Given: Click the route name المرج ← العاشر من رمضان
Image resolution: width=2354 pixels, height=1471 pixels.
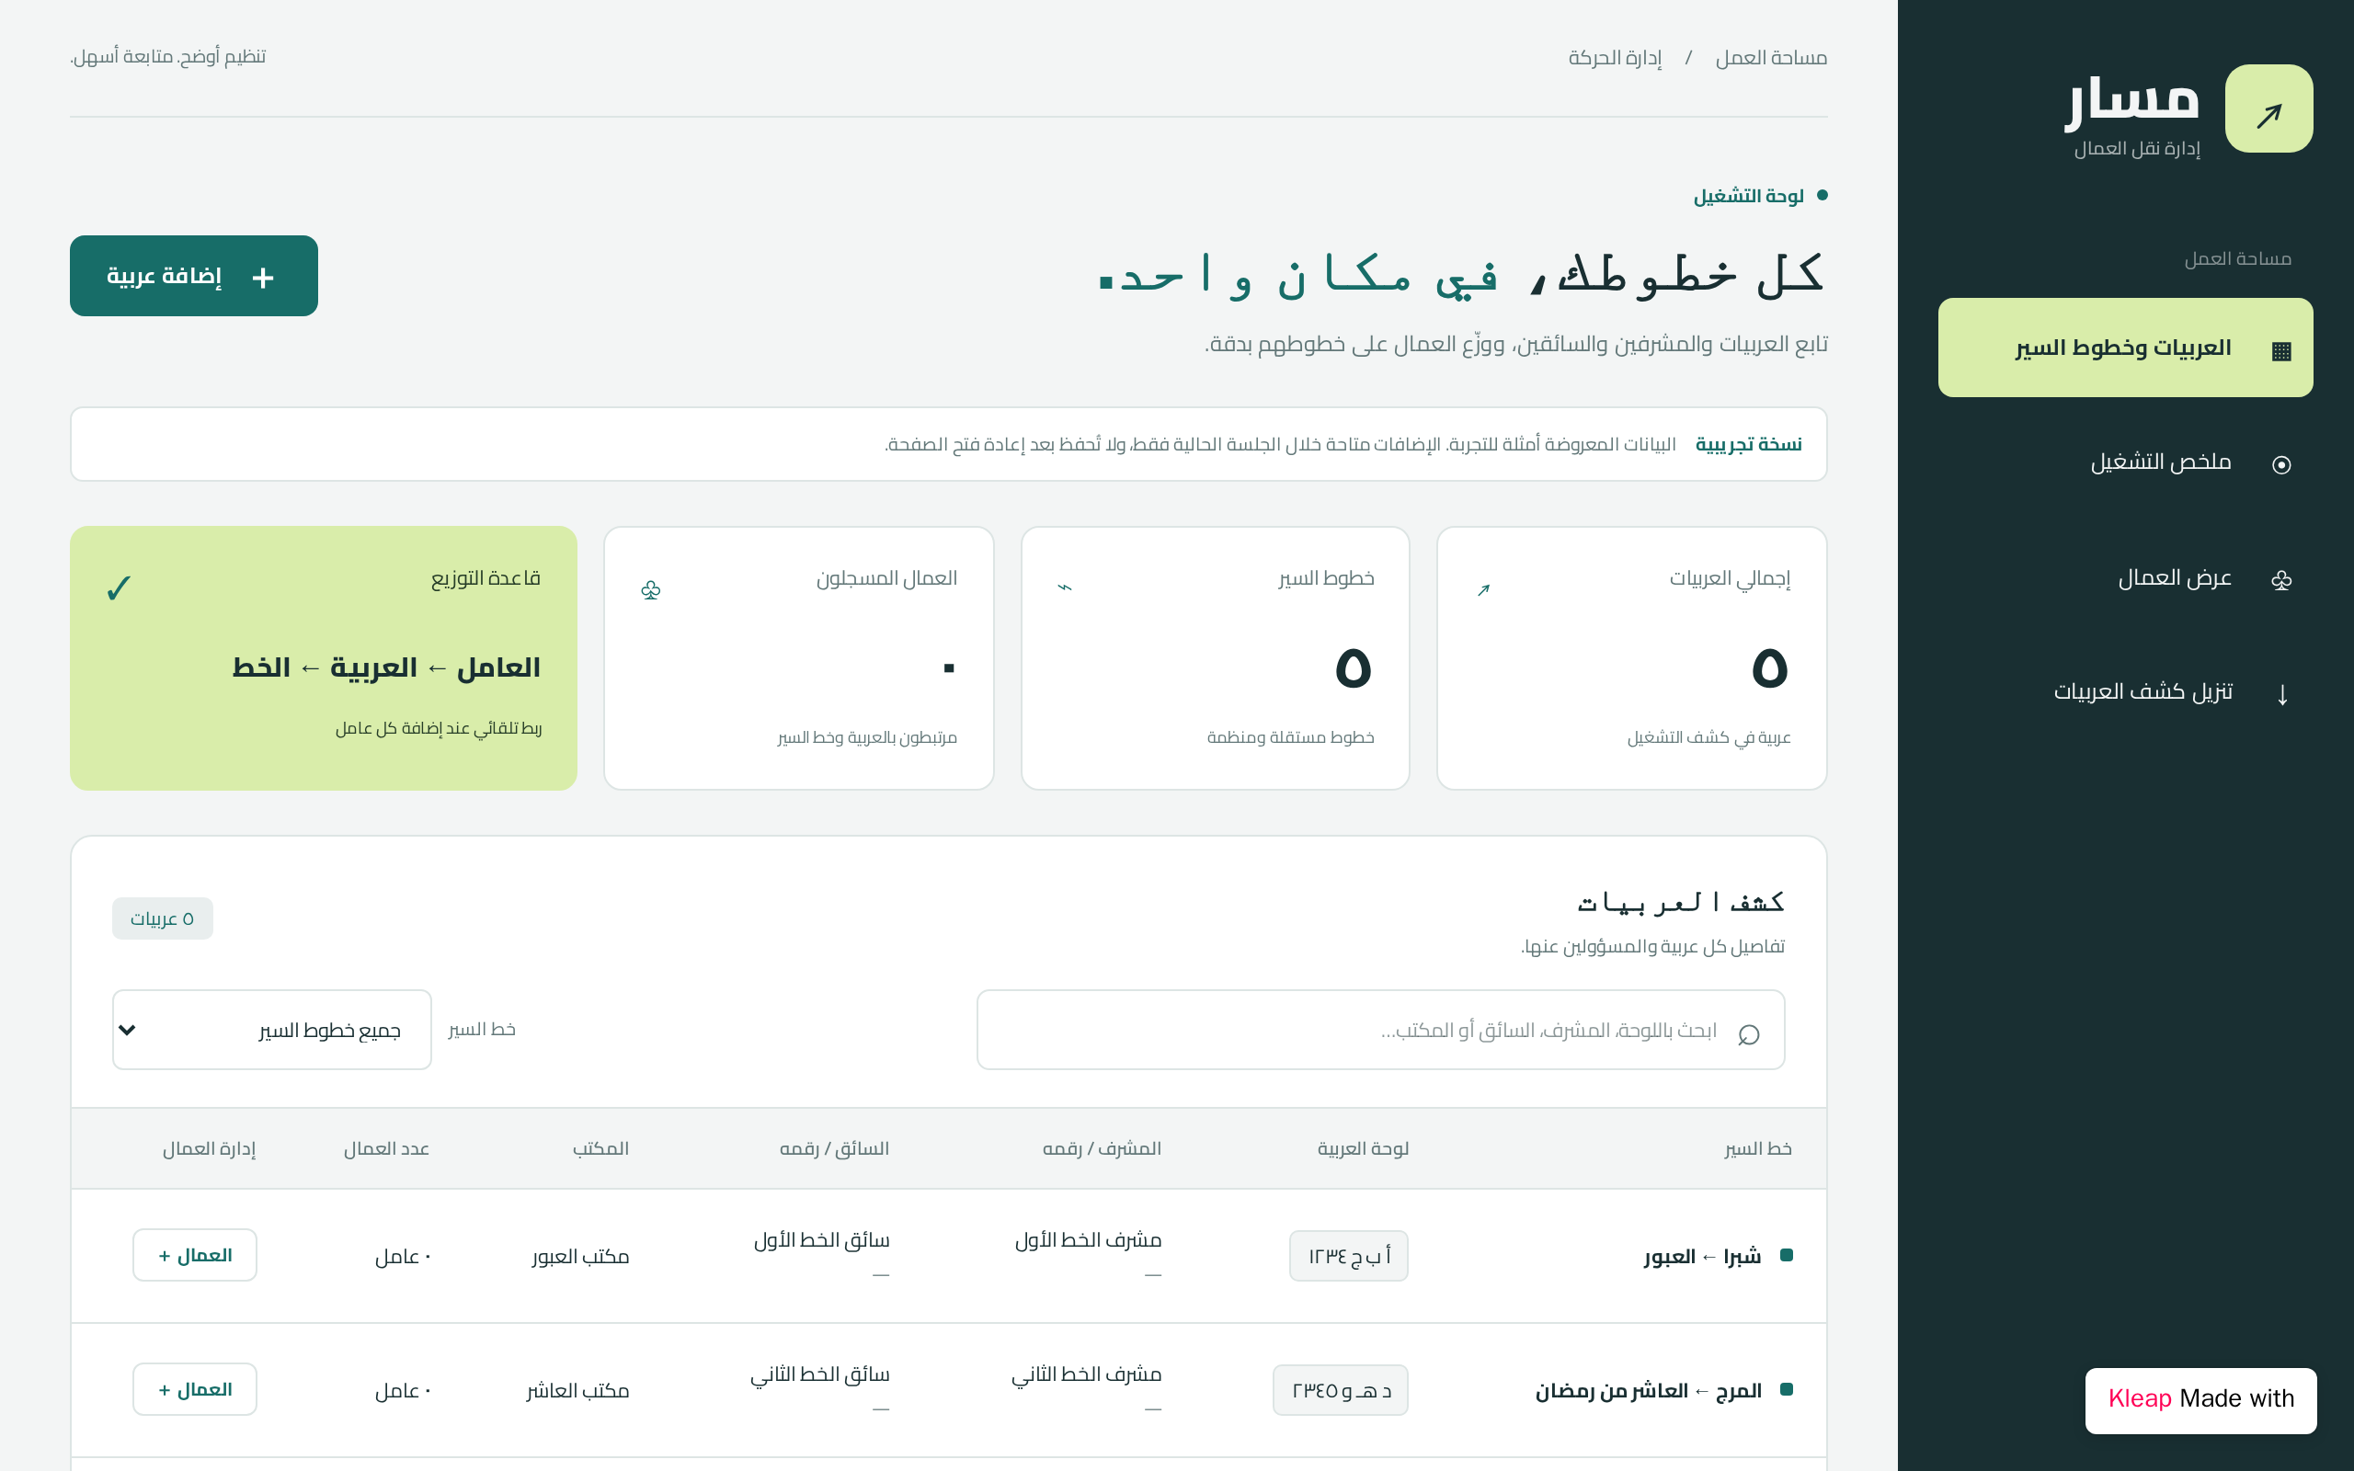Looking at the screenshot, I should tap(1648, 1390).
